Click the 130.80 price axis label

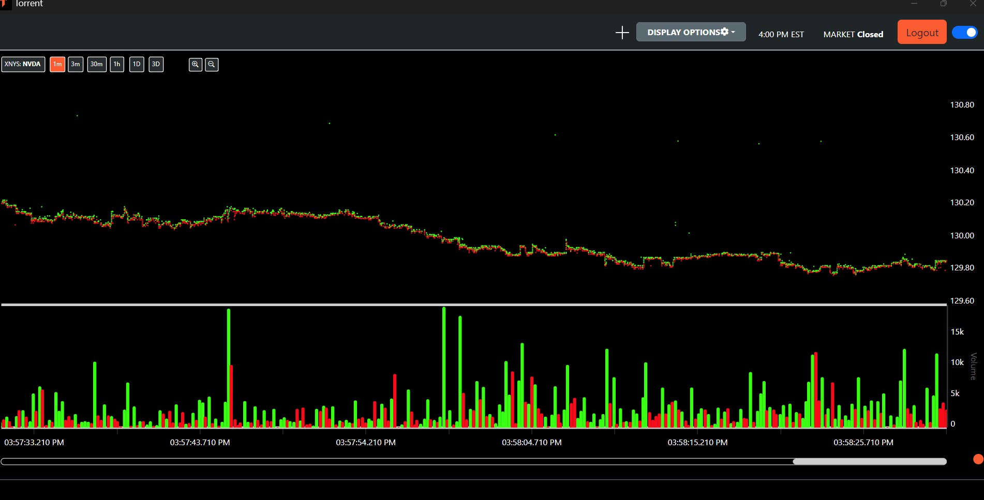pos(962,105)
